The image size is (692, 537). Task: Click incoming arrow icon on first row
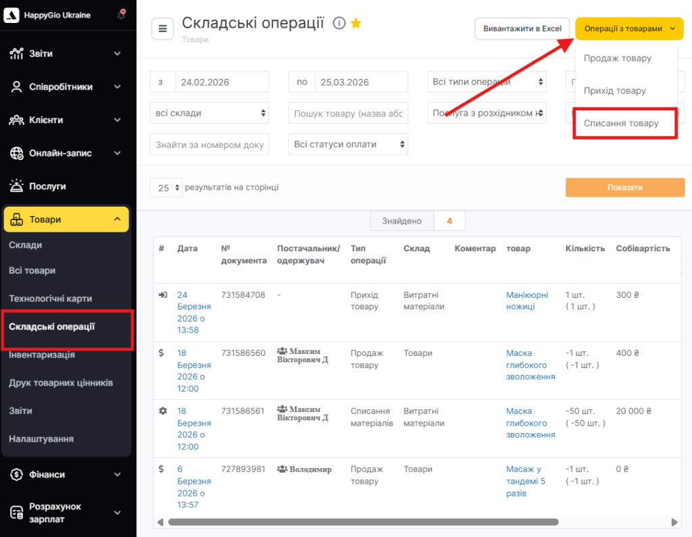click(162, 295)
